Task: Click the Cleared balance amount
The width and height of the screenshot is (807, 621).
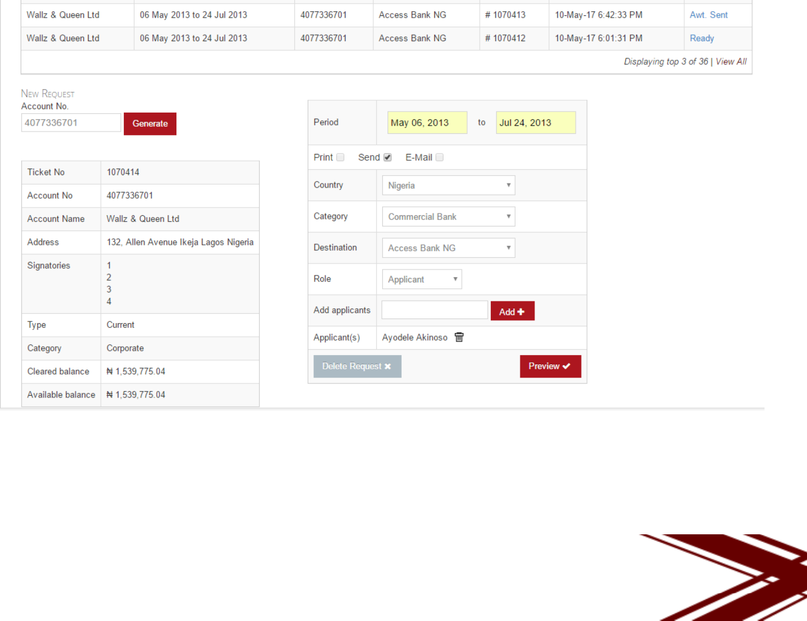Action: pos(136,372)
